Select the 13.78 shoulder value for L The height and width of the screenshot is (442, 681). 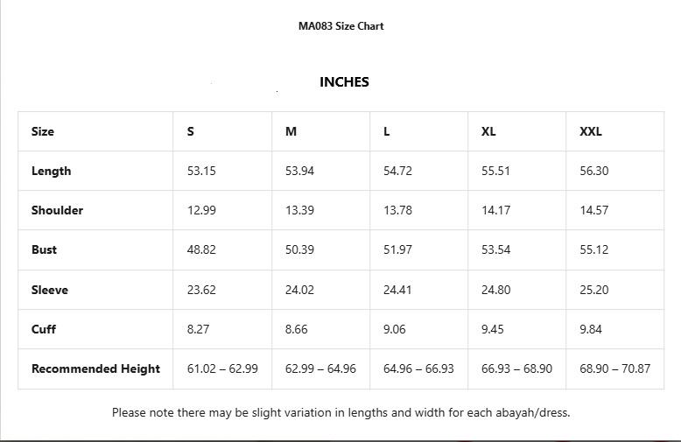[397, 210]
